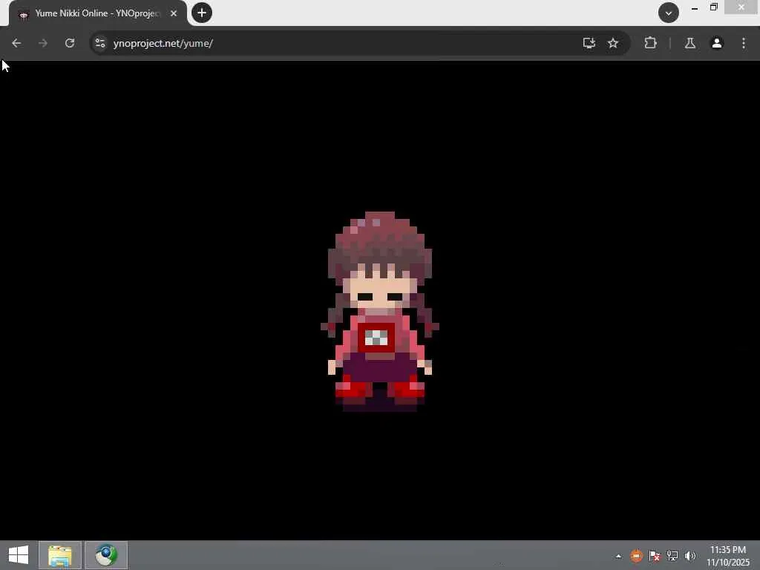The width and height of the screenshot is (760, 570).
Task: Go back to the previous page
Action: click(16, 43)
